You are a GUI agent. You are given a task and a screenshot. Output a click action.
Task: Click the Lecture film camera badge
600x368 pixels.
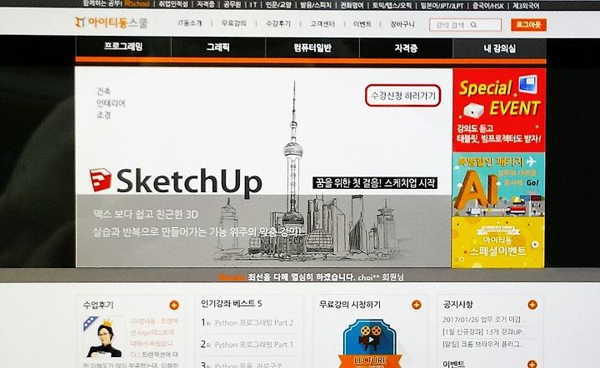370,344
